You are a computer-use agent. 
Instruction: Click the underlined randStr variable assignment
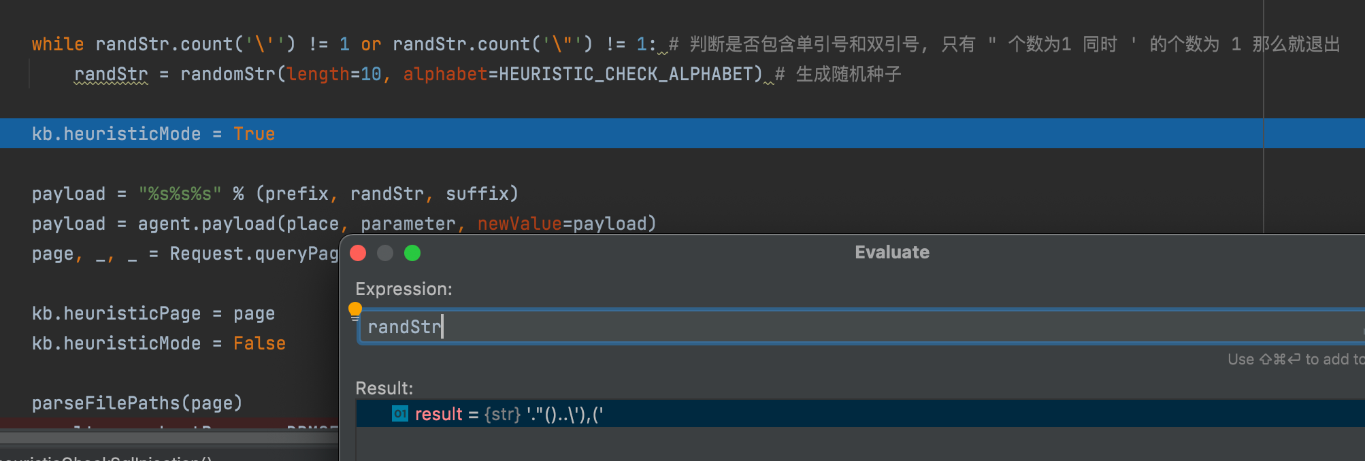[x=111, y=74]
